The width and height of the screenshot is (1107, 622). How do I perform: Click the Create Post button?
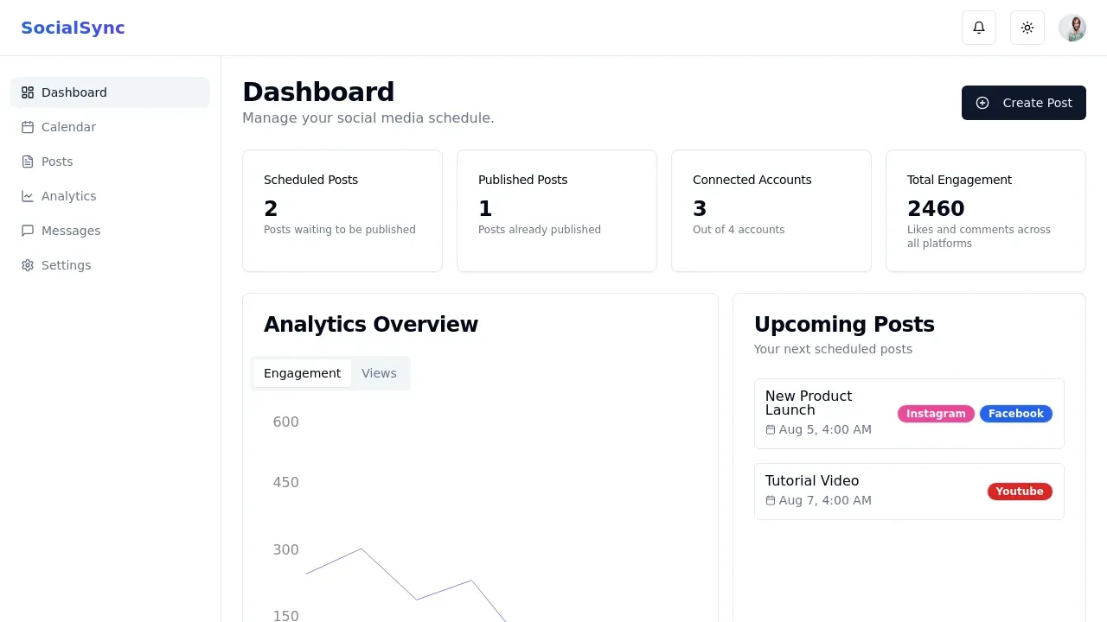pyautogui.click(x=1023, y=103)
